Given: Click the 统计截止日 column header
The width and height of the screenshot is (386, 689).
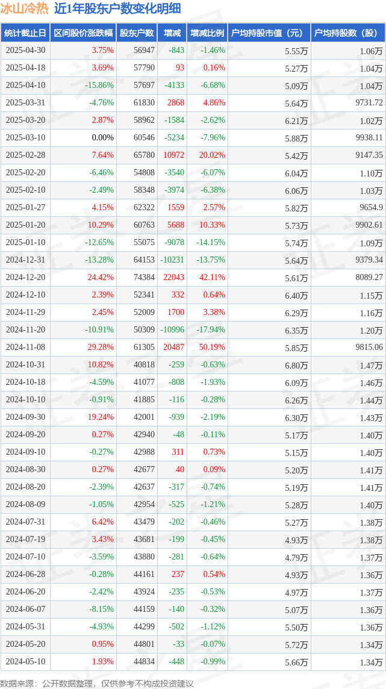Looking at the screenshot, I should coord(25,33).
